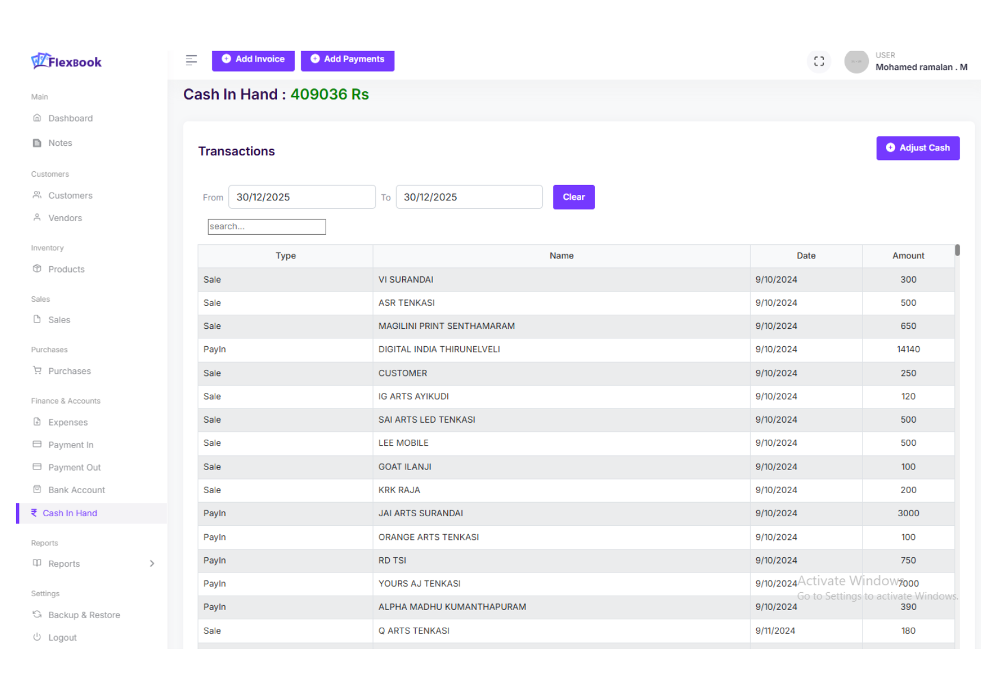This screenshot has height=700, width=981.
Task: Expand the Reports submenu chevron
Action: [x=152, y=564]
